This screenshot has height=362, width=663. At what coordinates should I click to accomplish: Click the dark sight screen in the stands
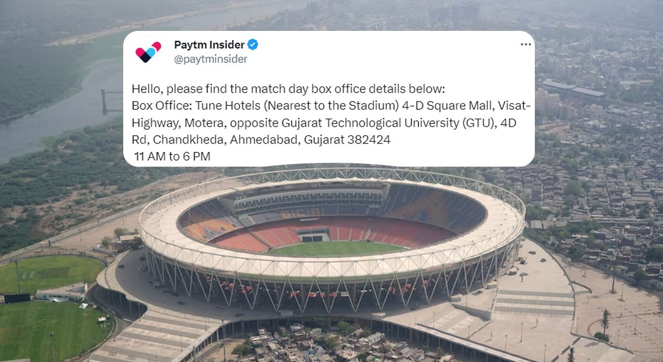tap(314, 235)
